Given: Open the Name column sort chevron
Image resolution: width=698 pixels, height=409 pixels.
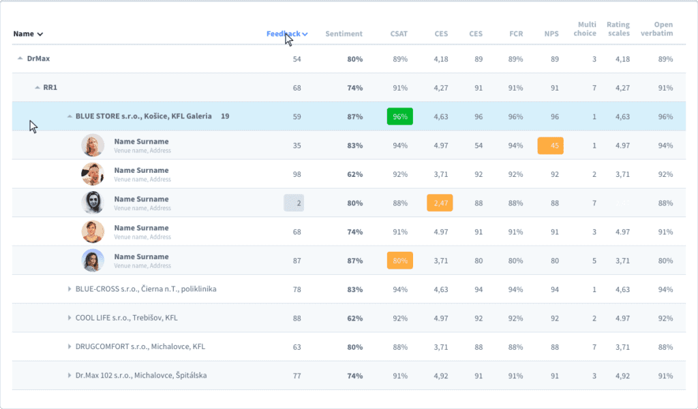Looking at the screenshot, I should click(40, 34).
